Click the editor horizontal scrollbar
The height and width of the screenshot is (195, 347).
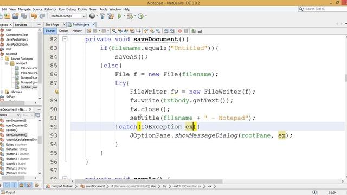tap(148, 181)
